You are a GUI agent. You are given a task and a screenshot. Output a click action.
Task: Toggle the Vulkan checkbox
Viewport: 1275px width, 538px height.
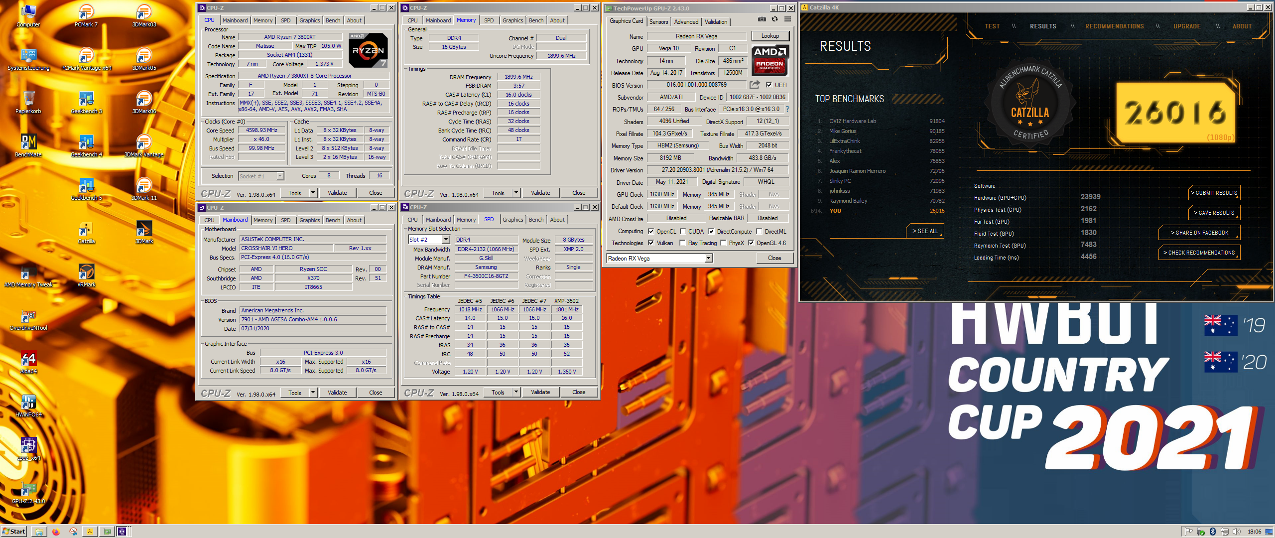coord(651,243)
